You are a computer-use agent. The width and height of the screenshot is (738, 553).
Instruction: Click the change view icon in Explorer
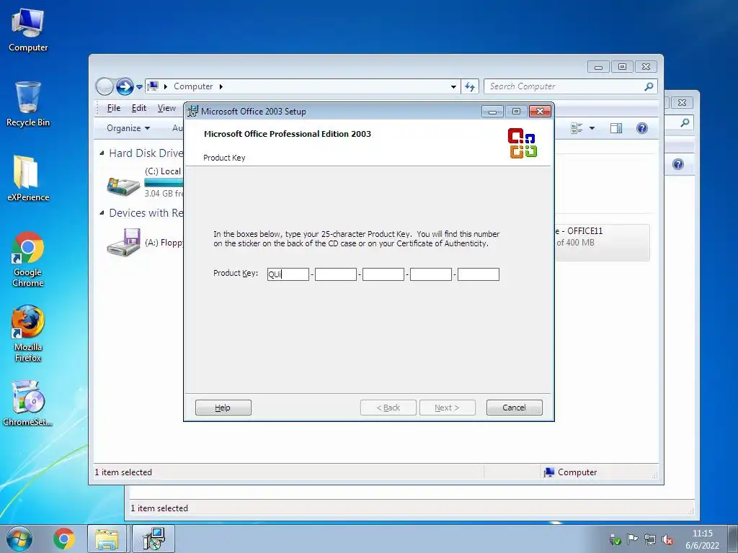(577, 128)
